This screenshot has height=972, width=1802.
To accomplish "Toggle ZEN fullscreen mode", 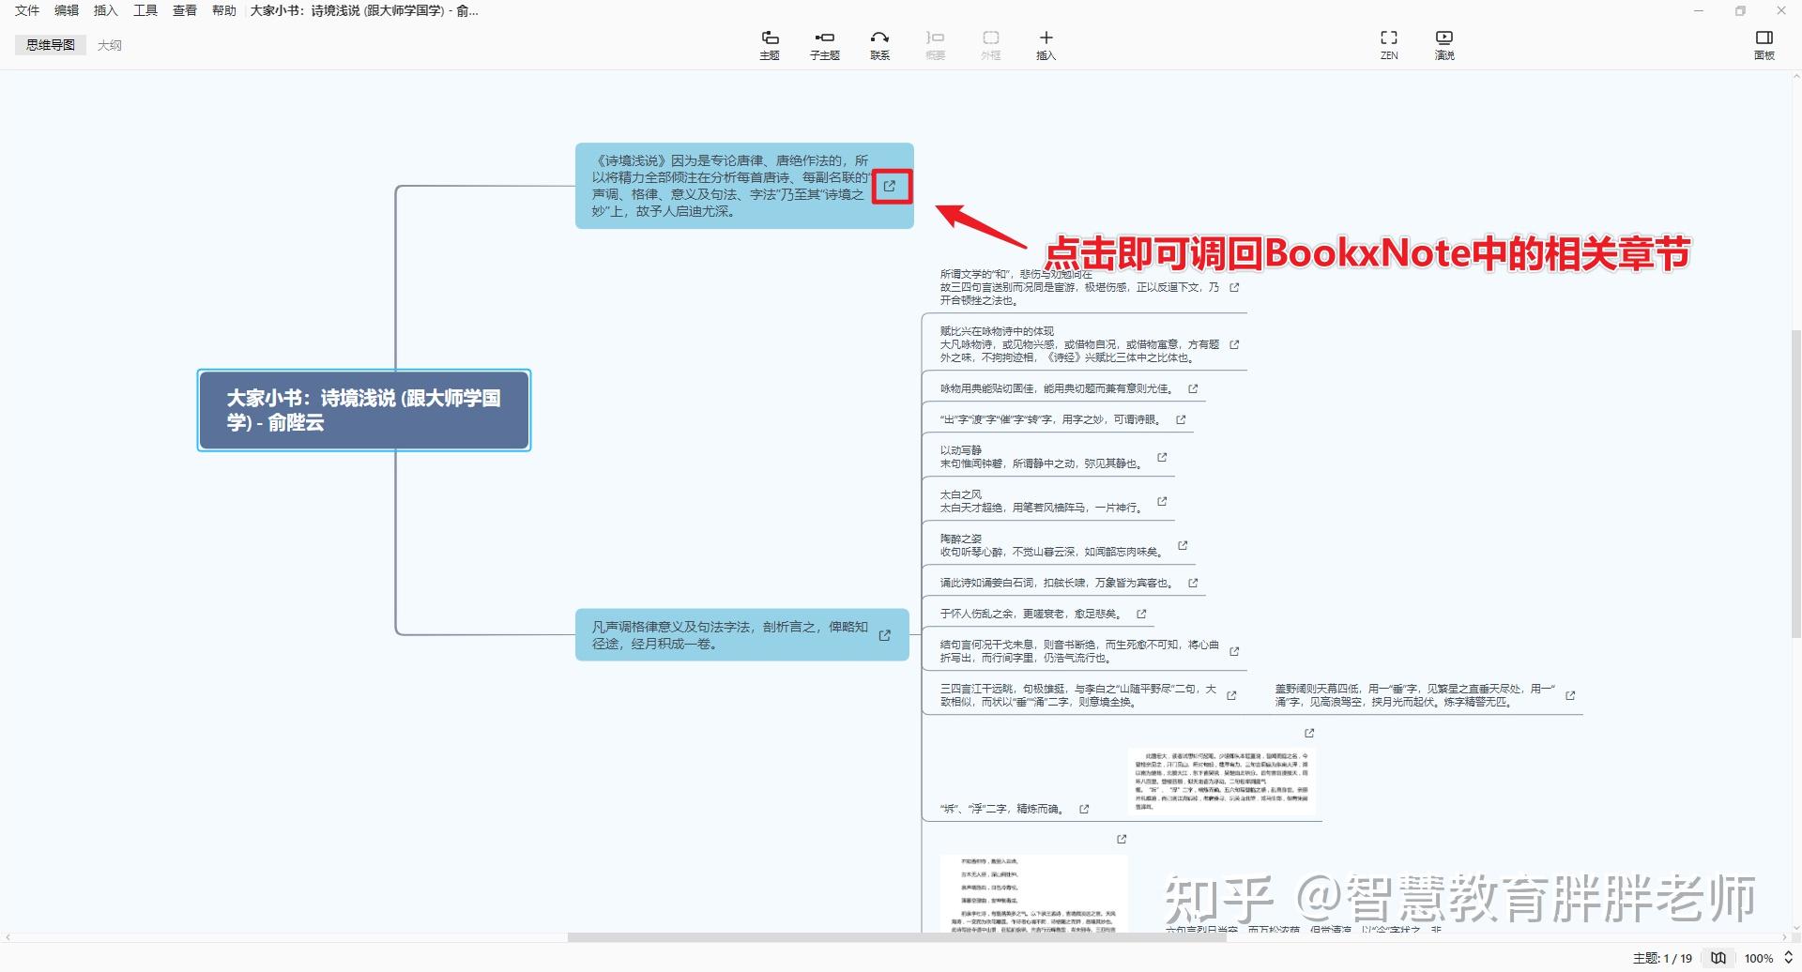I will pyautogui.click(x=1388, y=44).
